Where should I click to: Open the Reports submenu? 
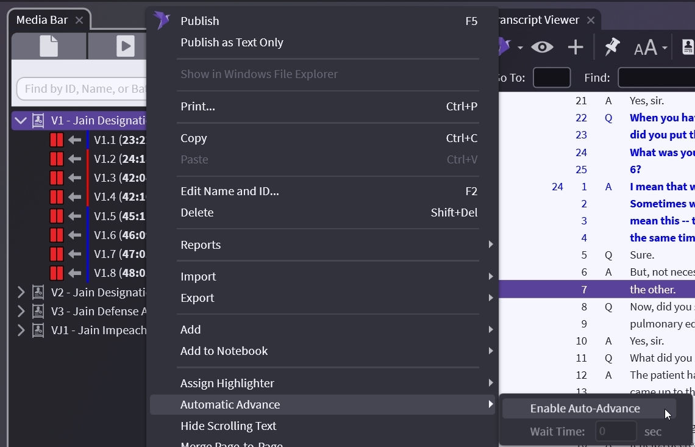[x=201, y=245]
